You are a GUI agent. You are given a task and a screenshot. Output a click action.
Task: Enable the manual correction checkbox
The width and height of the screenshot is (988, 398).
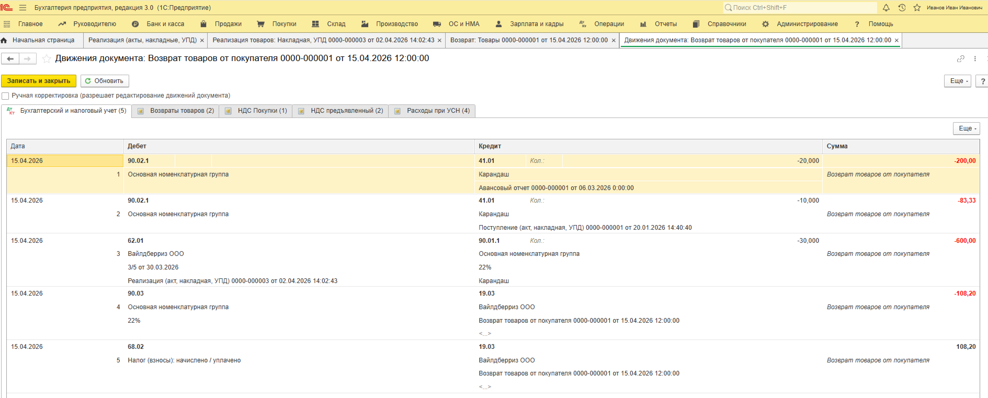coord(5,96)
